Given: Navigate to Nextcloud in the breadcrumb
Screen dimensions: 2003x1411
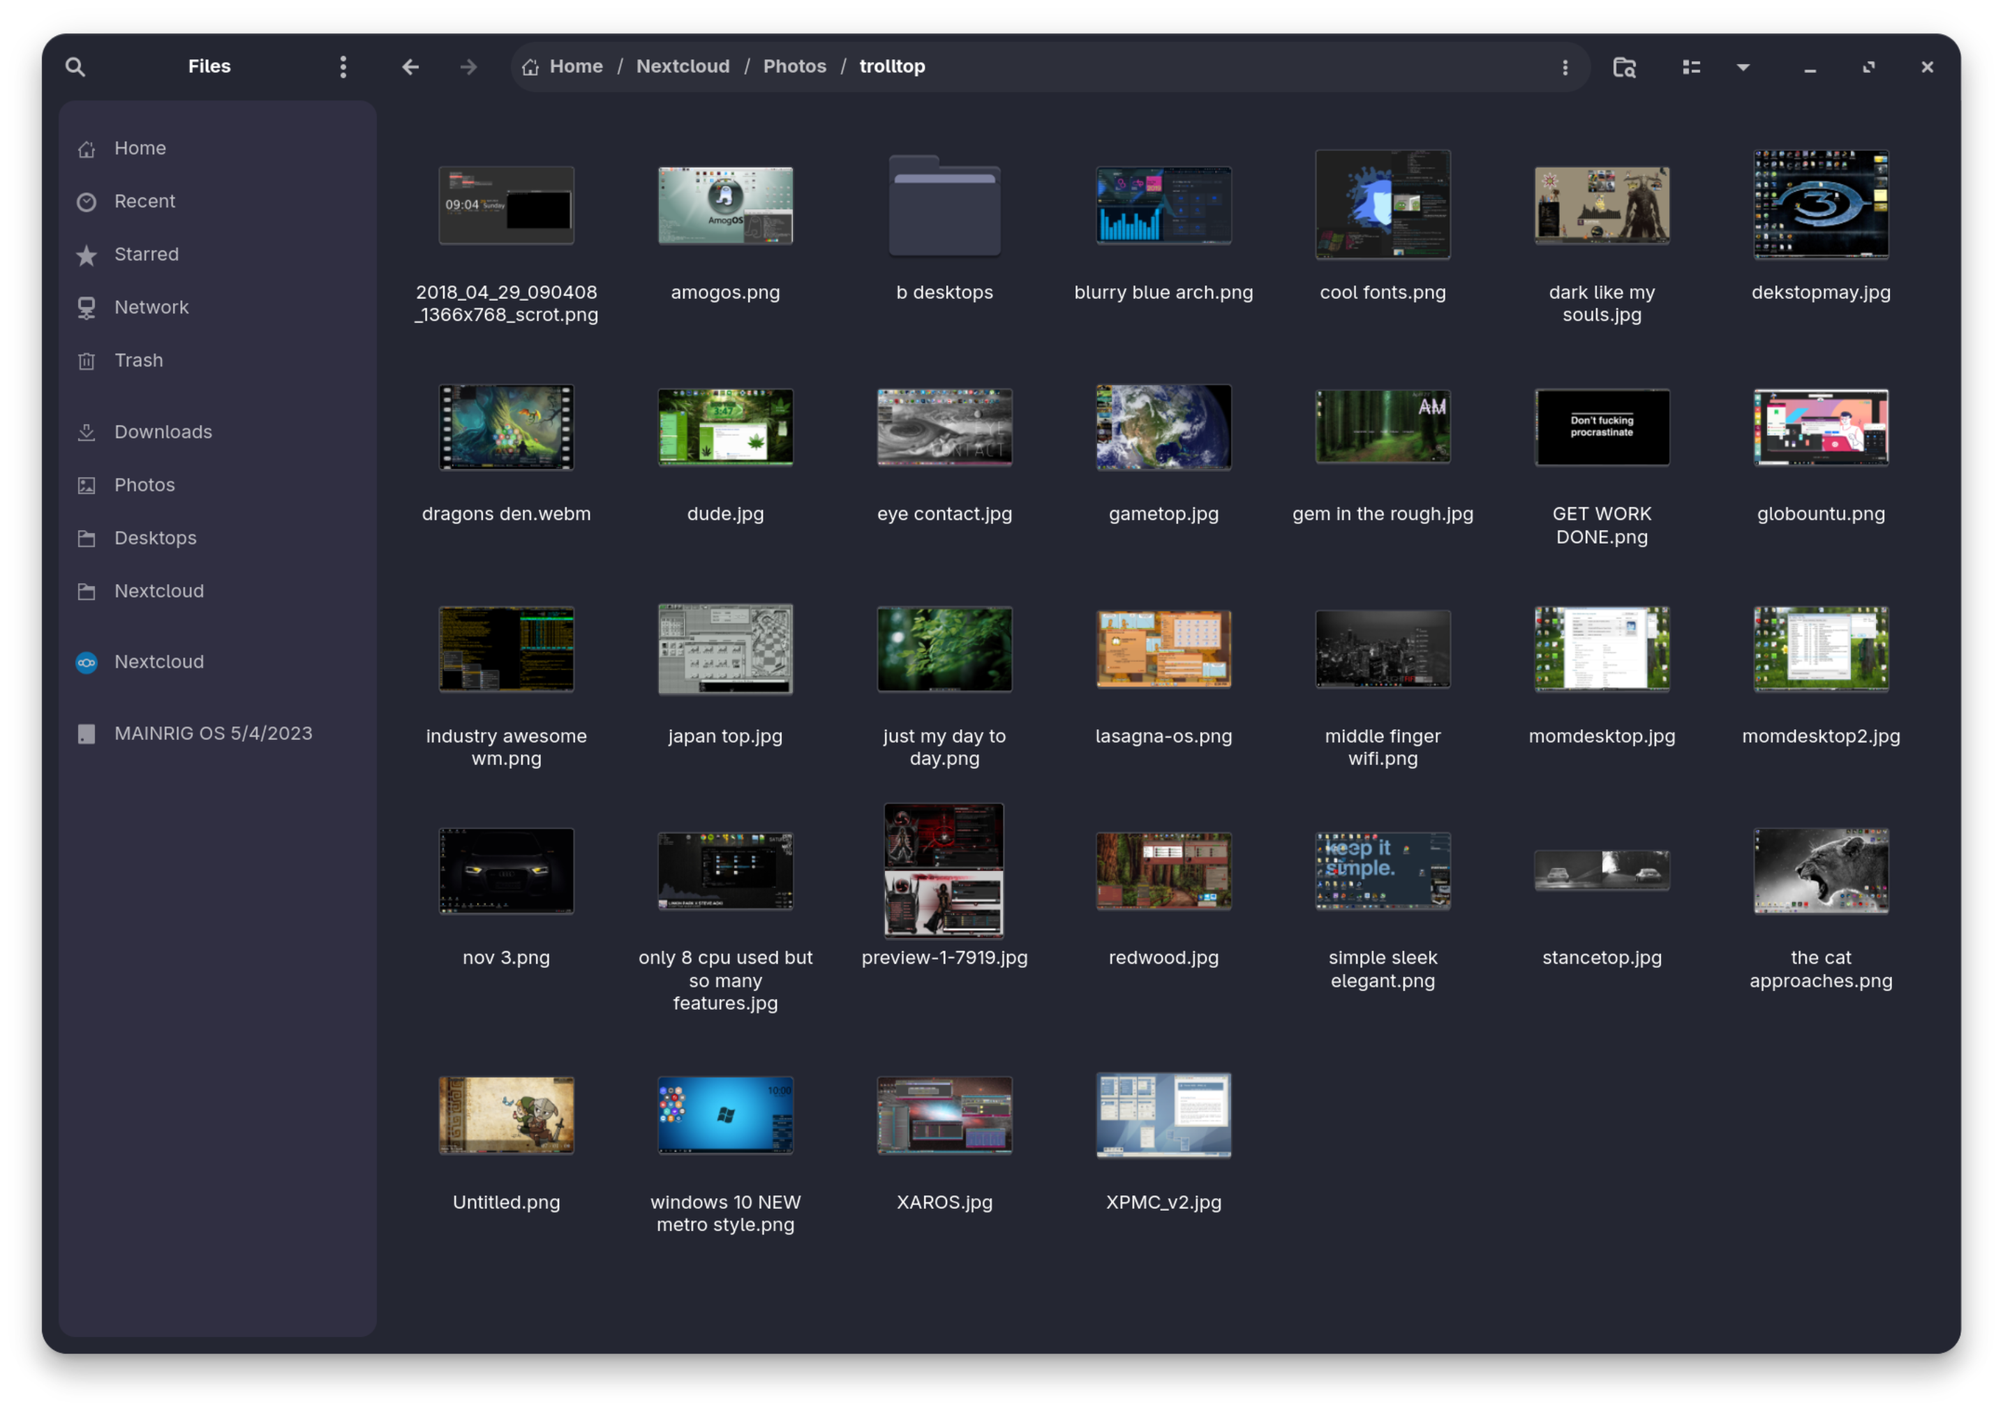Looking at the screenshot, I should coord(683,67).
